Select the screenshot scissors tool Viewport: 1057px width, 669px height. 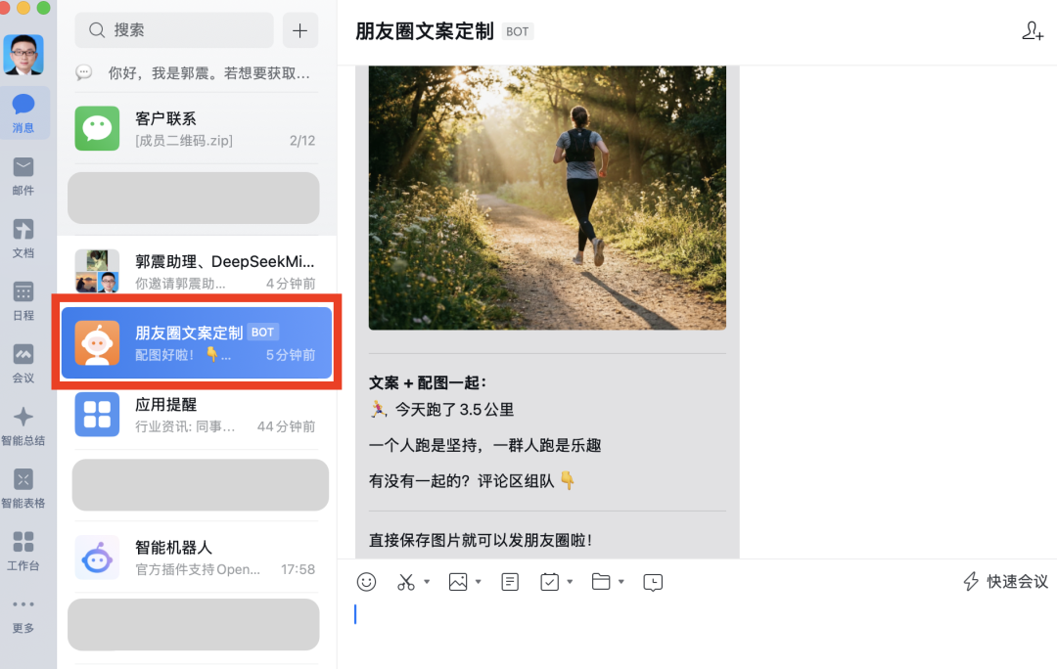pos(404,581)
